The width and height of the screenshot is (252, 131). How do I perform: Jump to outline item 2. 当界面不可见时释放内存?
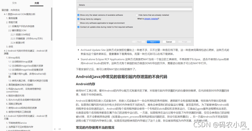[x=20, y=127]
